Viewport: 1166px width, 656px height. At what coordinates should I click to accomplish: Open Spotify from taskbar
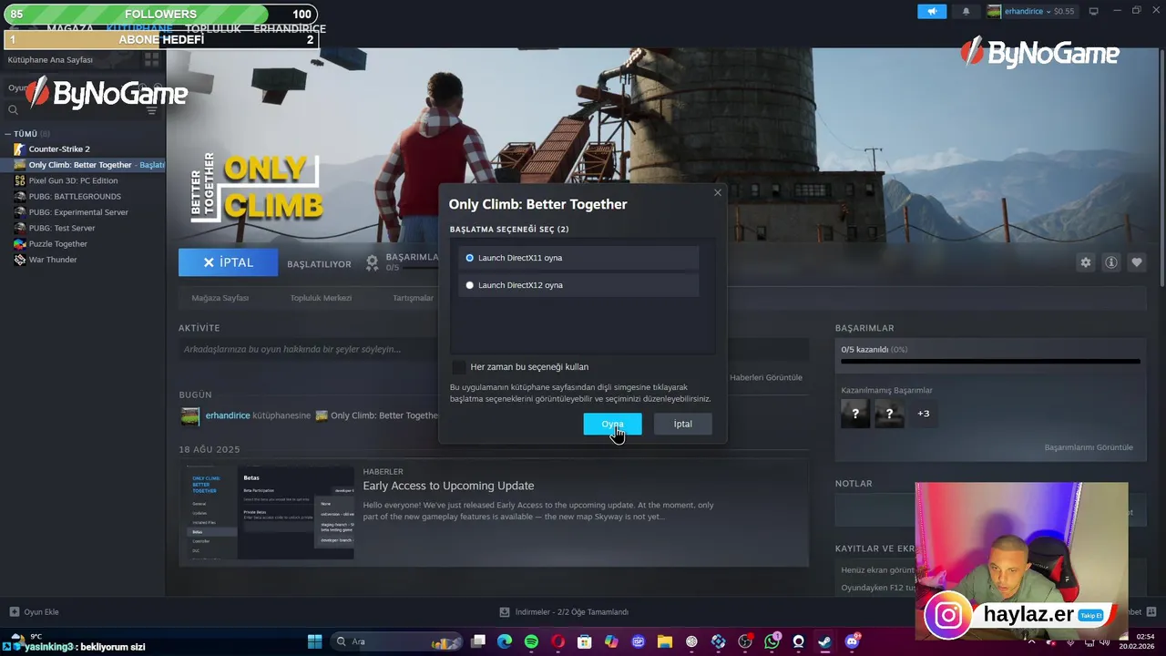pyautogui.click(x=531, y=641)
